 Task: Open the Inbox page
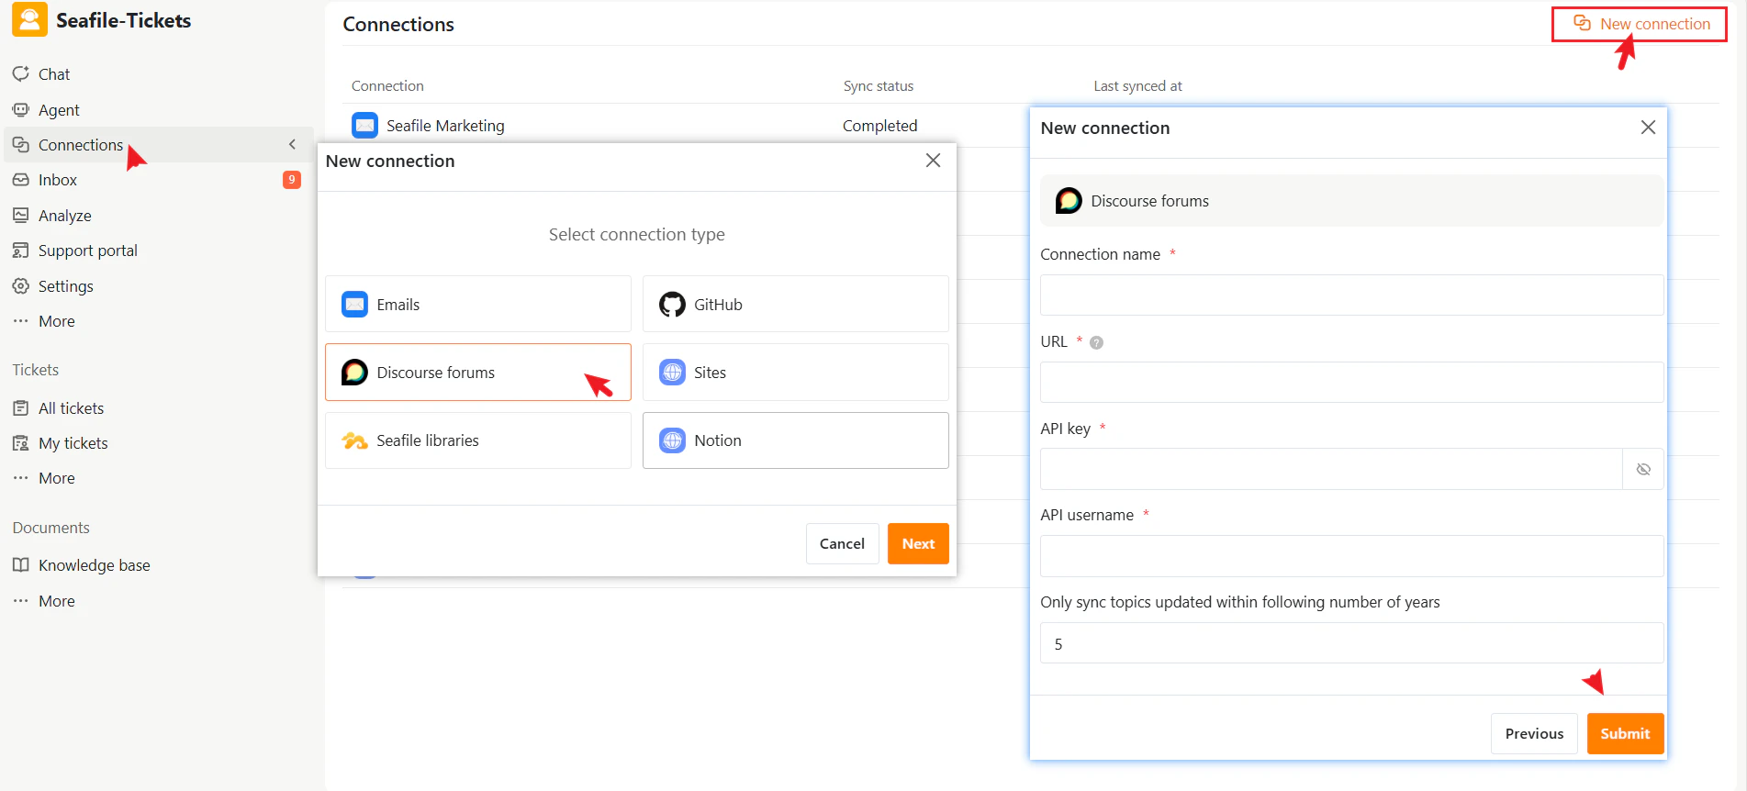tap(58, 180)
